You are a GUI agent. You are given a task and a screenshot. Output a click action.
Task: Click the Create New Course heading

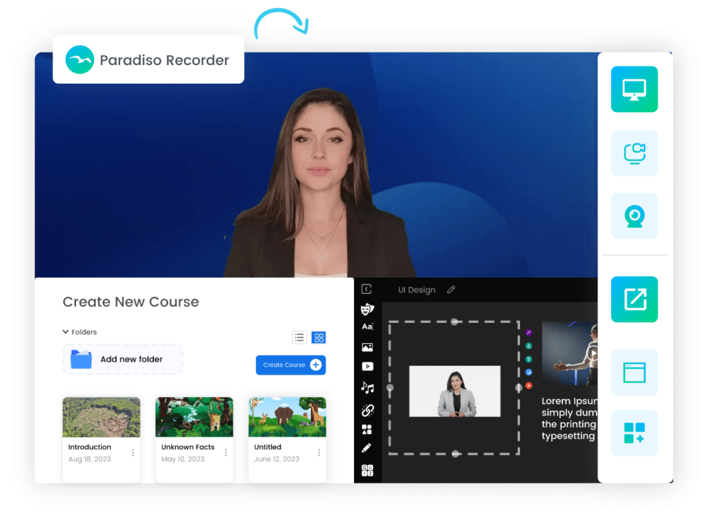[x=131, y=302]
